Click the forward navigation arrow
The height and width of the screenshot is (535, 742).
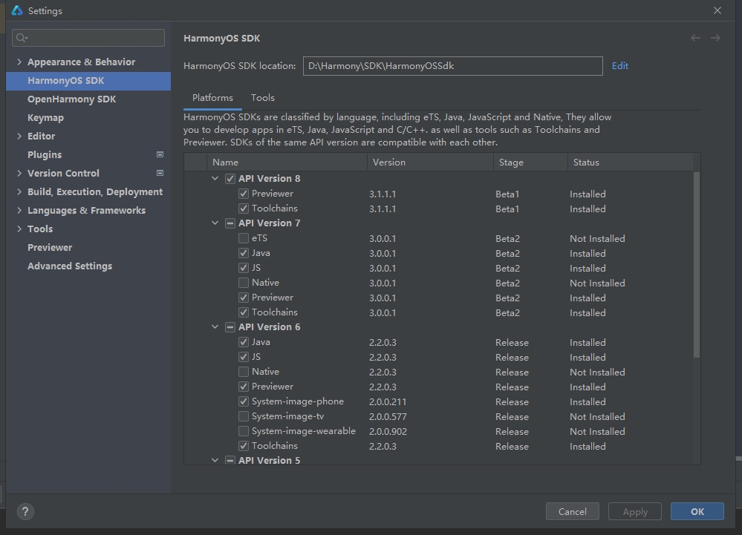[715, 38]
